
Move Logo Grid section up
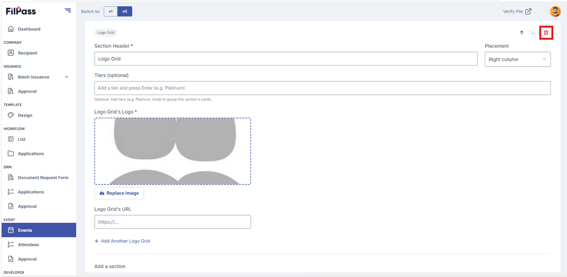point(522,33)
